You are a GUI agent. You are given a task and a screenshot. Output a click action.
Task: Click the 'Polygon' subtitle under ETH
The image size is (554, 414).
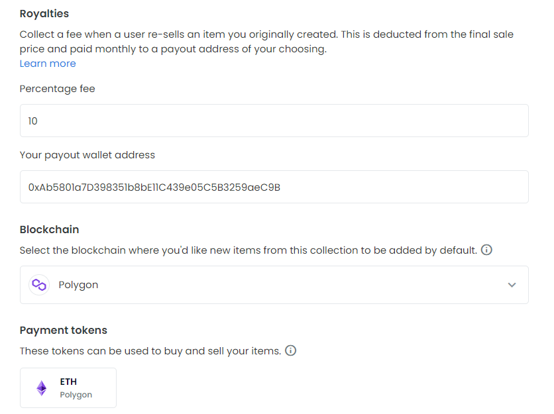click(76, 395)
